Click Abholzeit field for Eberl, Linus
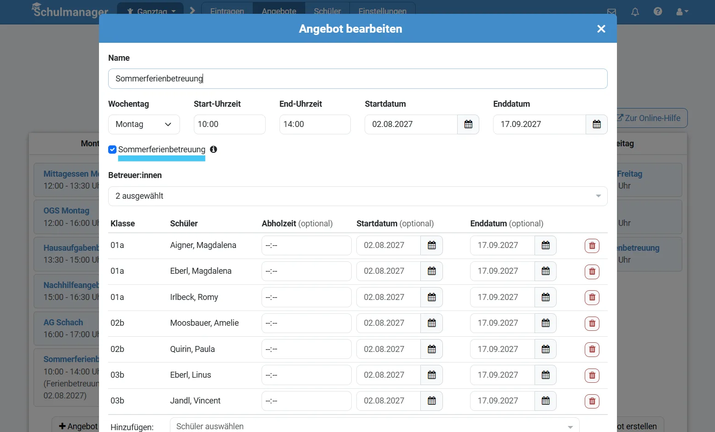 tap(307, 375)
